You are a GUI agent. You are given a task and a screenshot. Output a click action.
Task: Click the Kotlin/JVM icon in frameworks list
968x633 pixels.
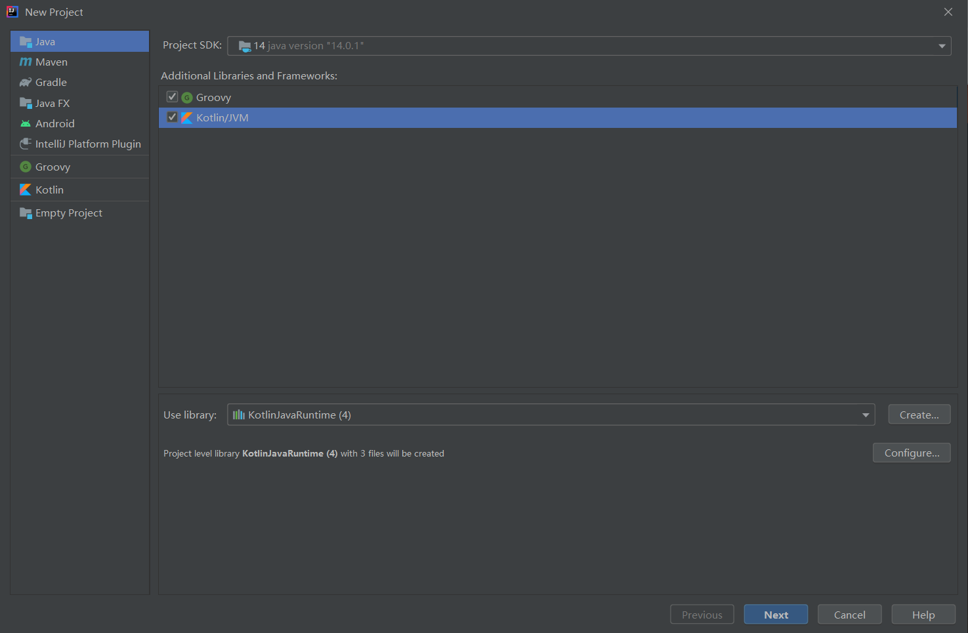[187, 118]
